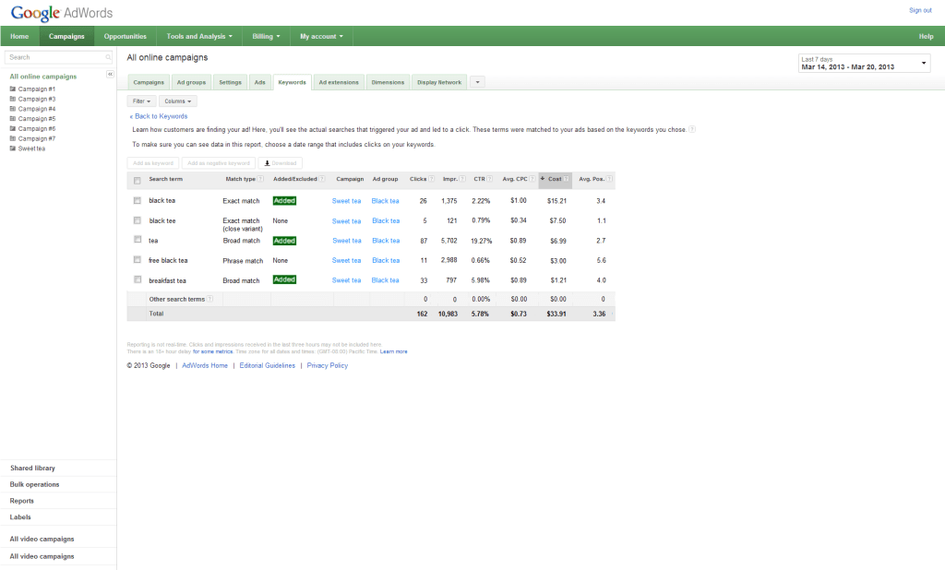The height and width of the screenshot is (570, 945).
Task: Open the Filter dropdown
Action: pos(141,101)
